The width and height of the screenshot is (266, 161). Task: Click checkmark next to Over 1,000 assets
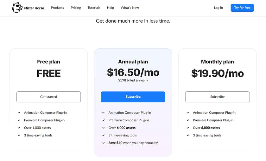pyautogui.click(x=19, y=128)
